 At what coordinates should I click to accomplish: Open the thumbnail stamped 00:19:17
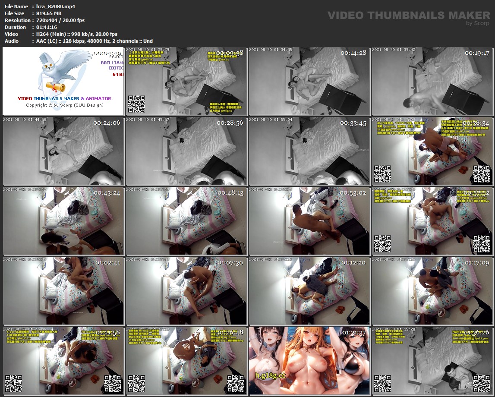point(432,81)
